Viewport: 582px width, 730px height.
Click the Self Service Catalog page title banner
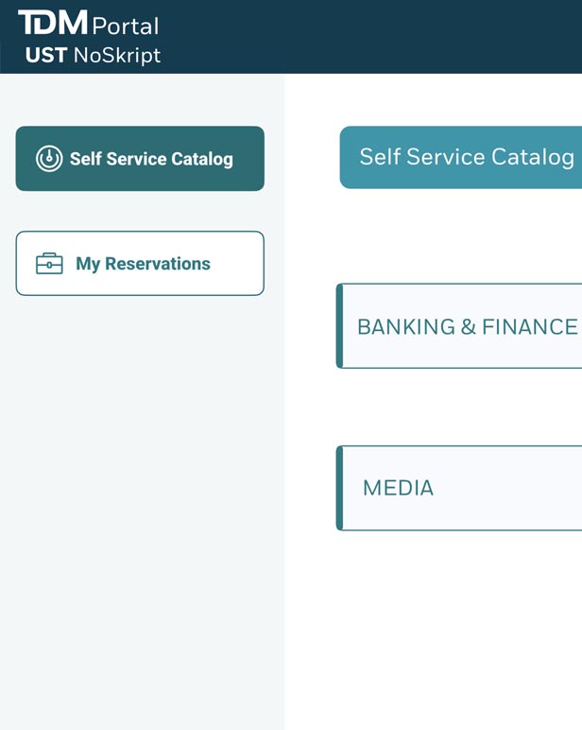tap(460, 157)
